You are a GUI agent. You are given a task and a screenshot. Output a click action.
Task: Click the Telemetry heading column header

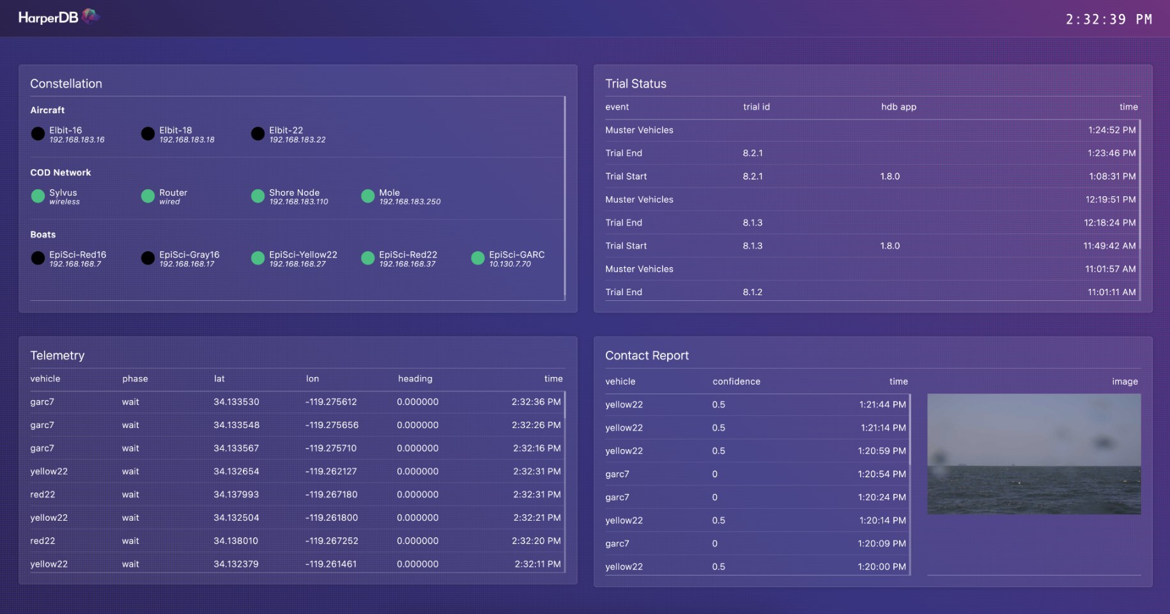[x=415, y=379]
